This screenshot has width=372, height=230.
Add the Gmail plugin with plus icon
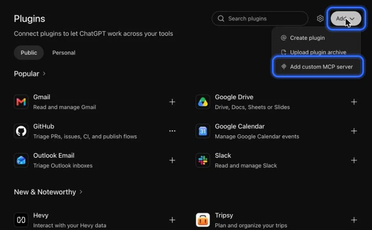(x=172, y=102)
